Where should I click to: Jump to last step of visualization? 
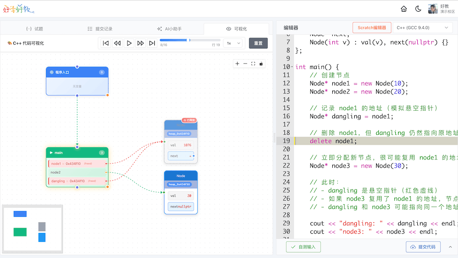(152, 43)
